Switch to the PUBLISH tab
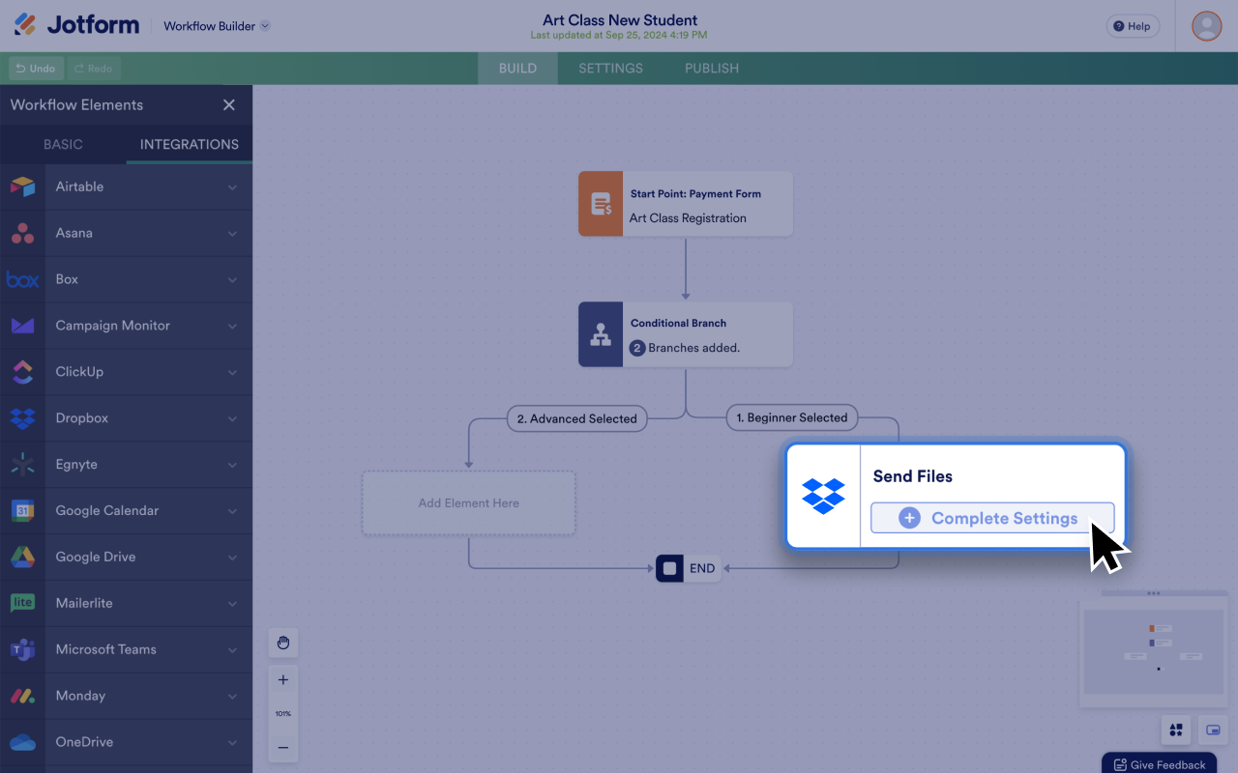The height and width of the screenshot is (773, 1238). [x=712, y=69]
